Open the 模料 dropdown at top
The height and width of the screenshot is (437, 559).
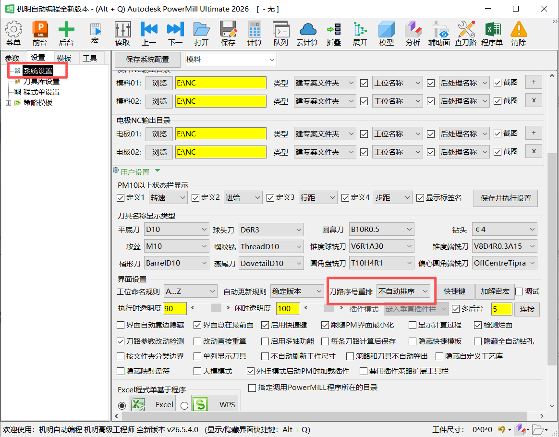tap(231, 60)
